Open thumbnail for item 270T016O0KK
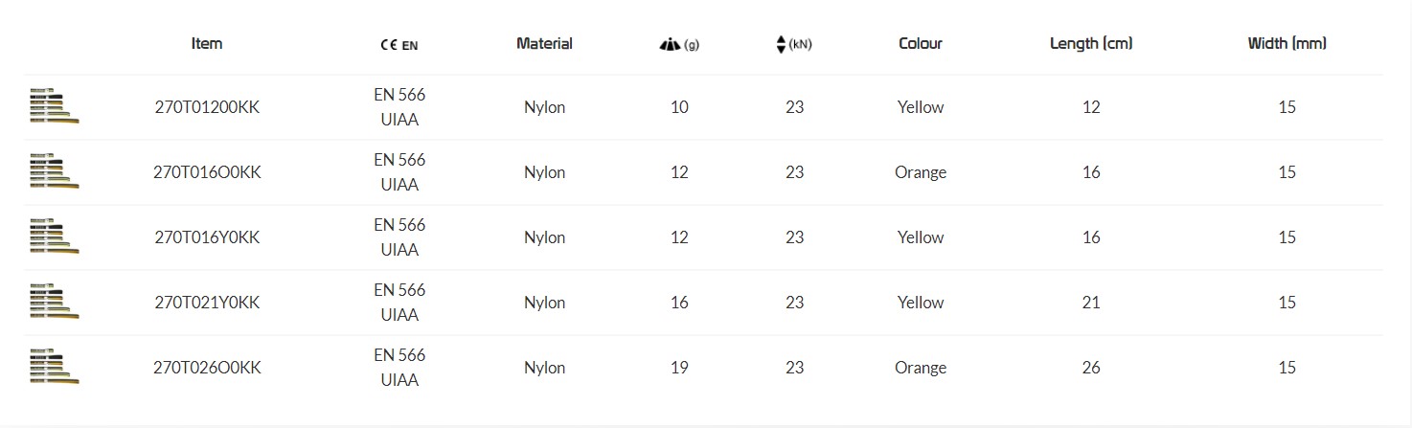 click(x=54, y=171)
